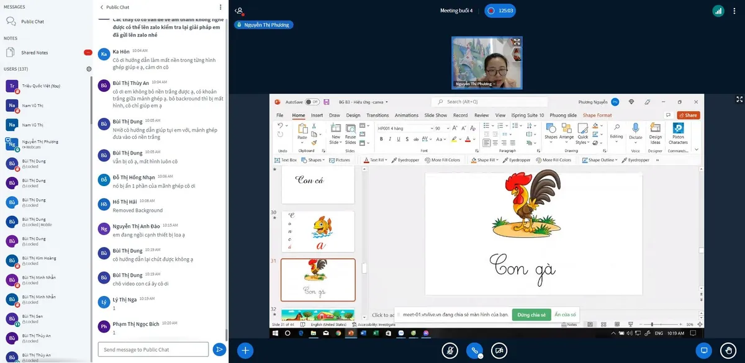Viewport: 745px width, 363px height.
Task: Open the connection status bars icon
Action: click(x=718, y=11)
